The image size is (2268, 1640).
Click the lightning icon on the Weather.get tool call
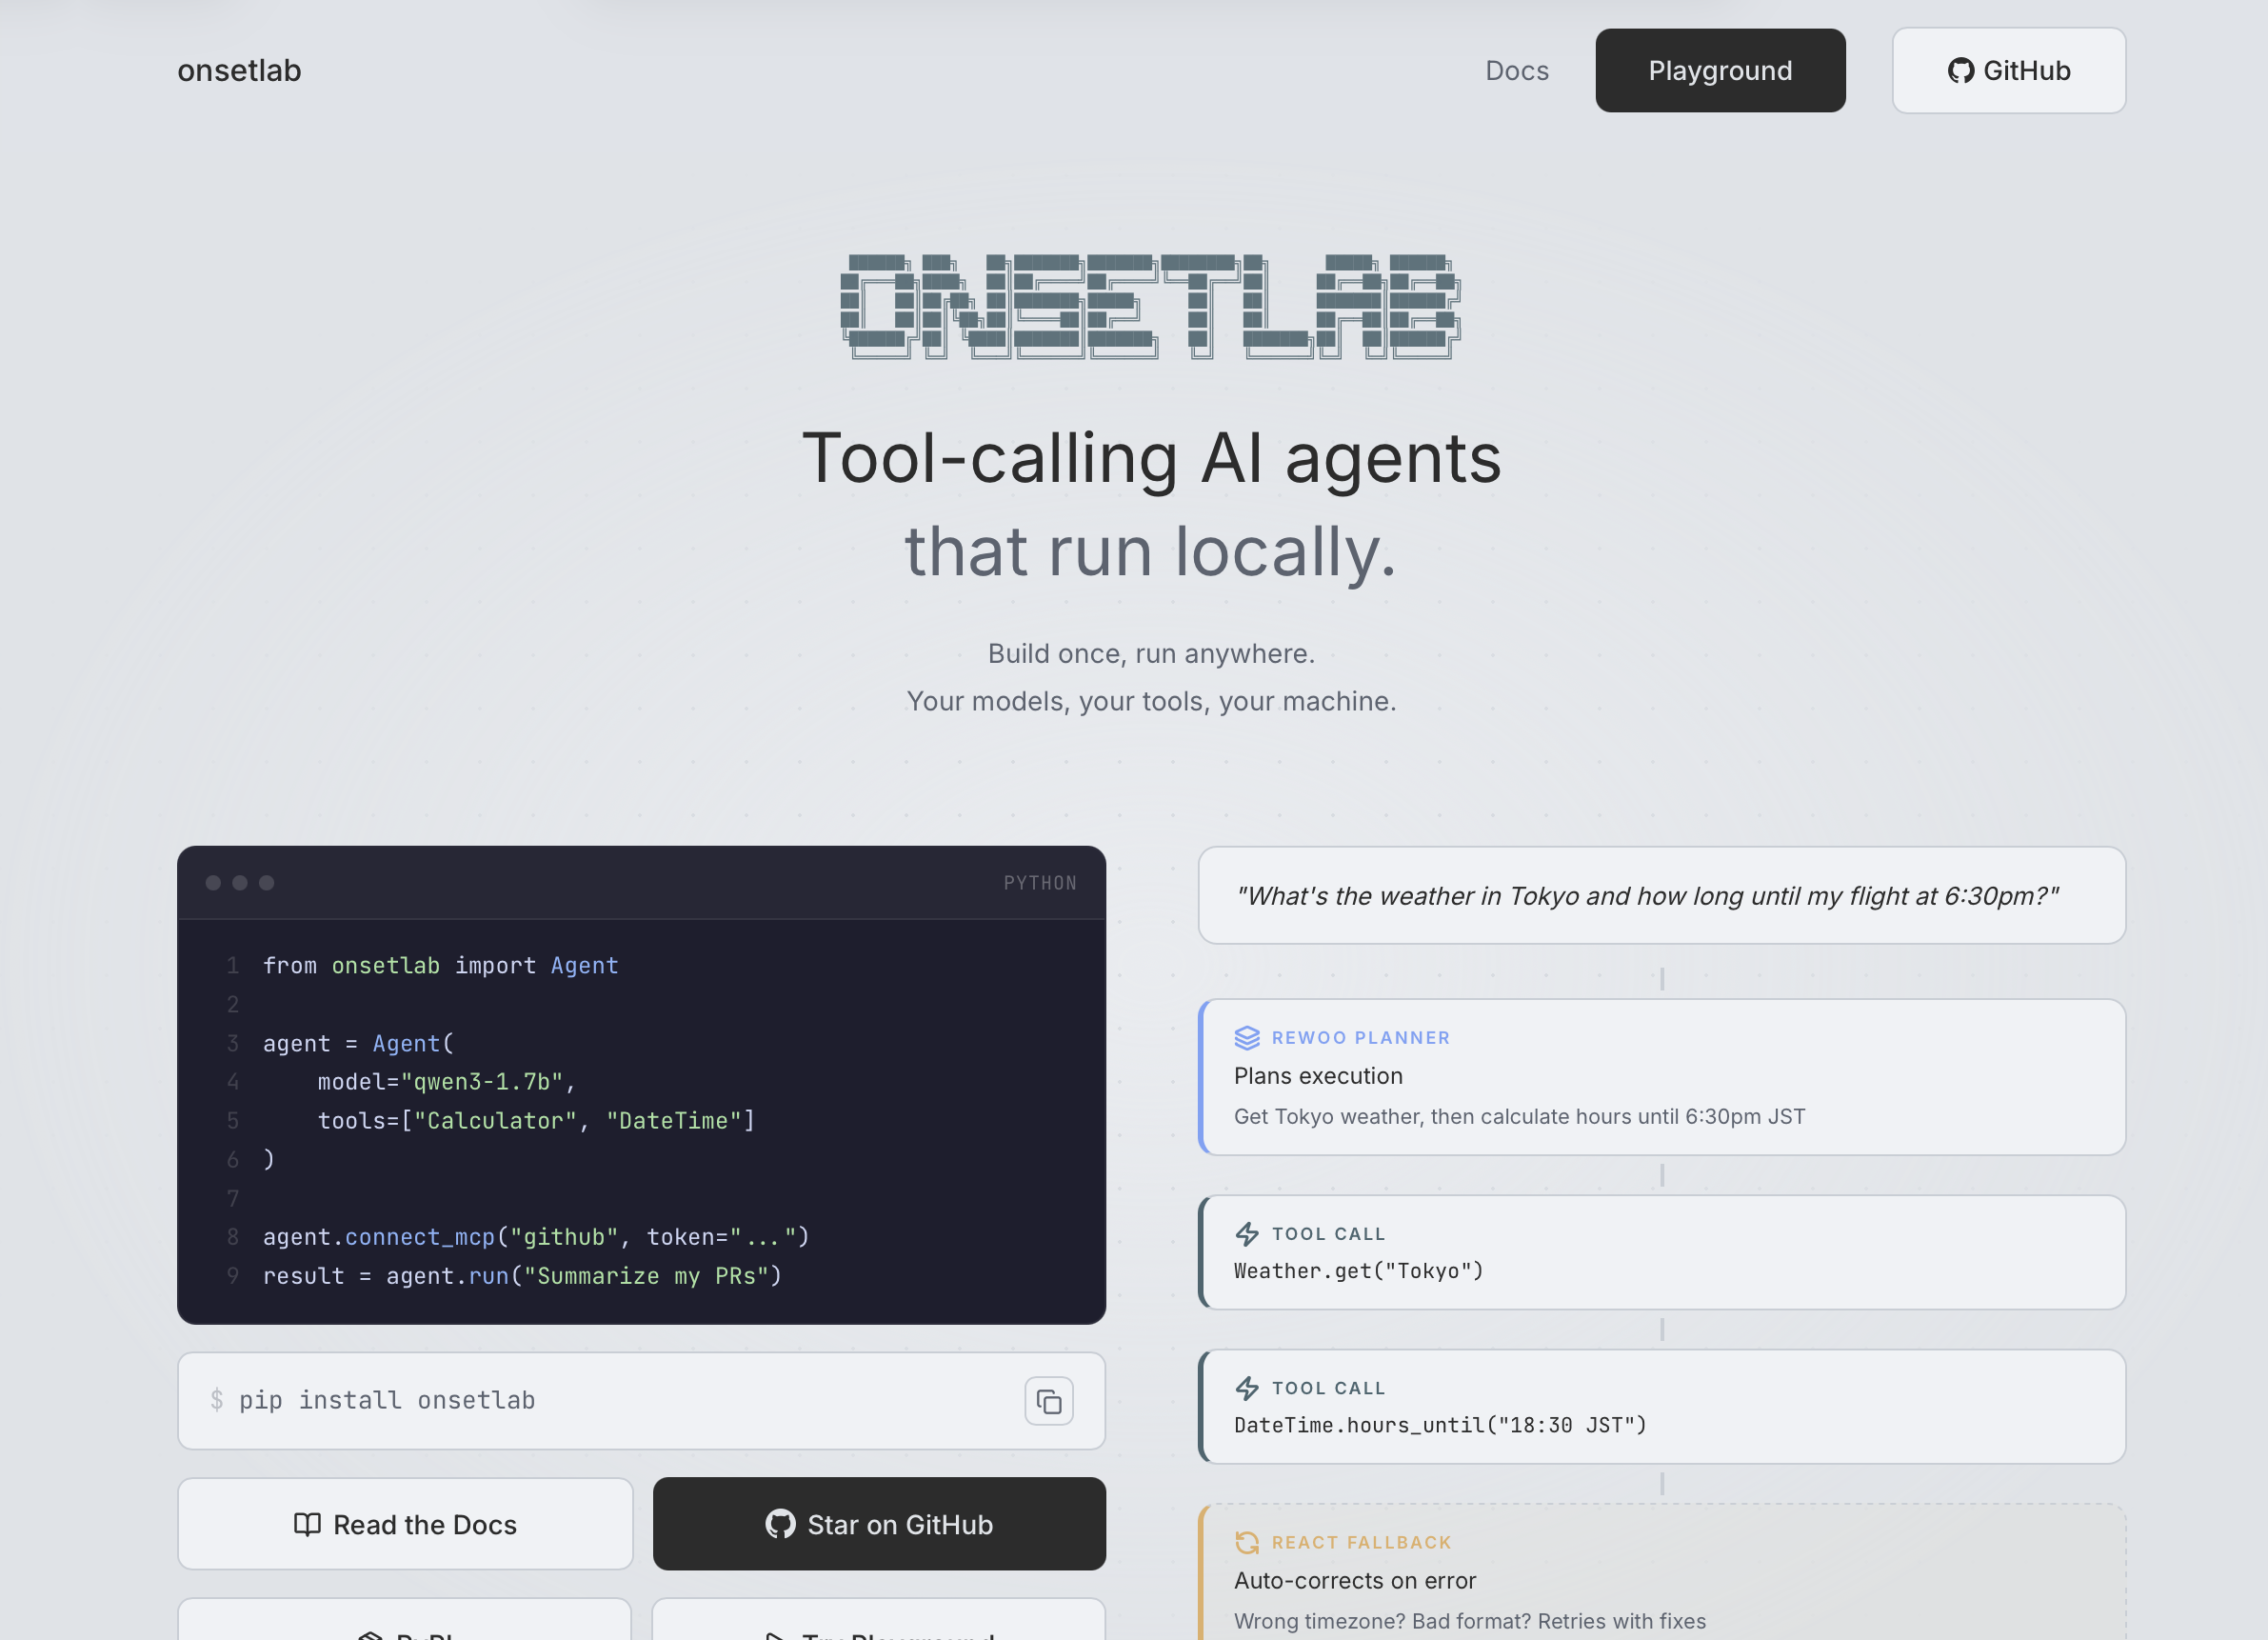pyautogui.click(x=1247, y=1234)
